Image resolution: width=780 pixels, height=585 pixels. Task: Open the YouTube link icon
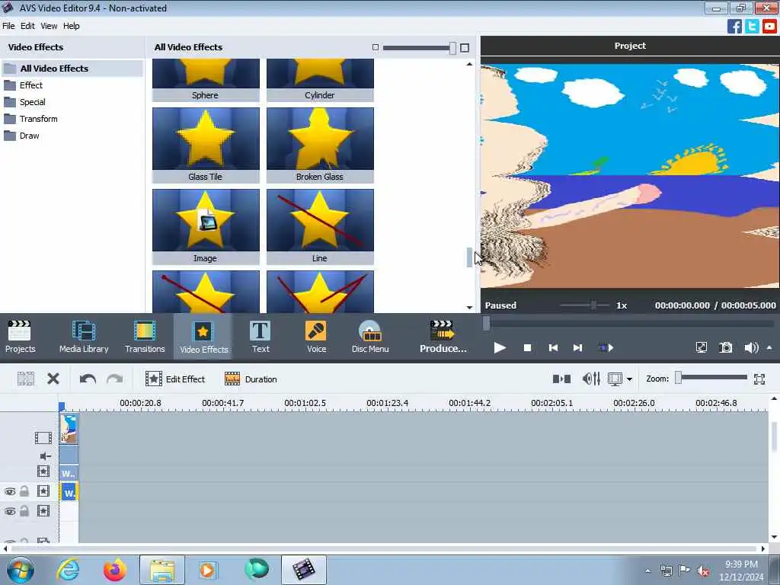click(769, 27)
